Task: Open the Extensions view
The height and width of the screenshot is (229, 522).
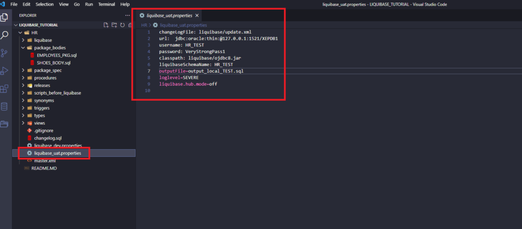Action: [x=4, y=89]
